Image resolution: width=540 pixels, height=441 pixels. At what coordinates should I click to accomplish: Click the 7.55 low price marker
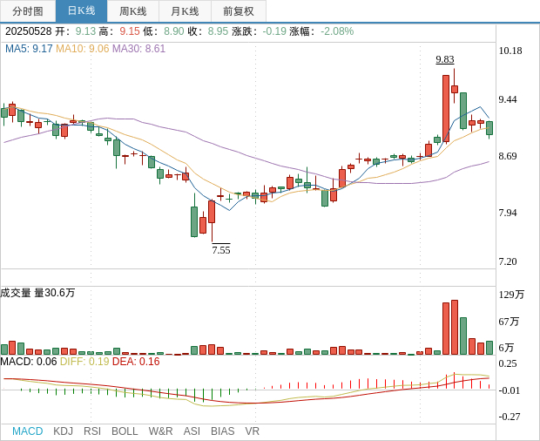(221, 250)
